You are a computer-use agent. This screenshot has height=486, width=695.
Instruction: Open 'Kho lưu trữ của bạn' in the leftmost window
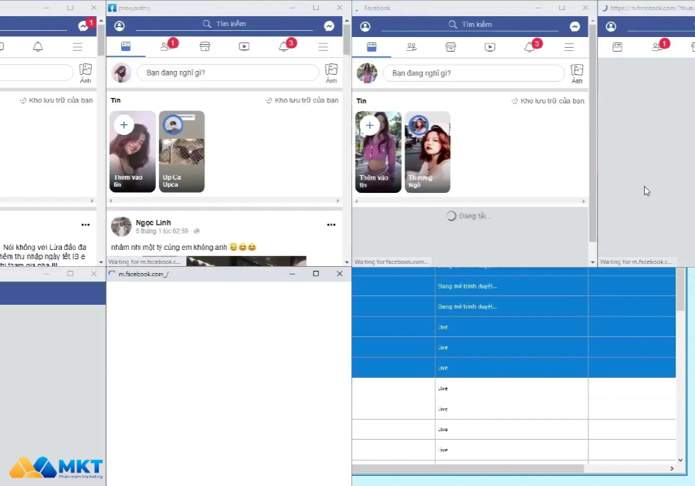[56, 100]
